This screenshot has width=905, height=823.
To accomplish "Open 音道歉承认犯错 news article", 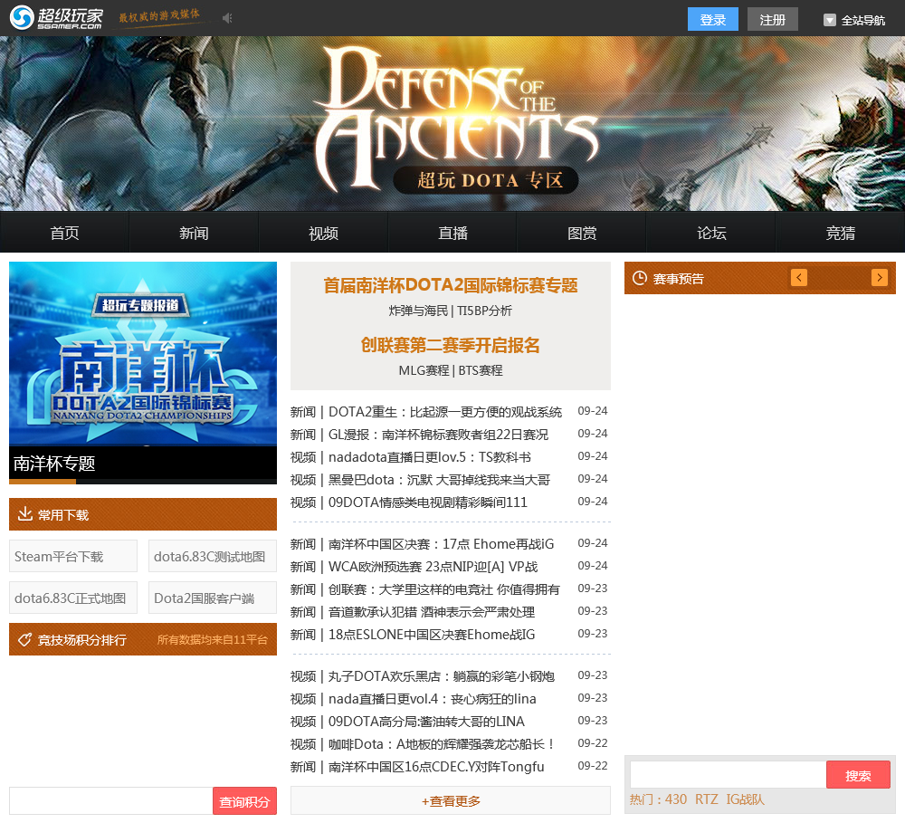I will (432, 612).
